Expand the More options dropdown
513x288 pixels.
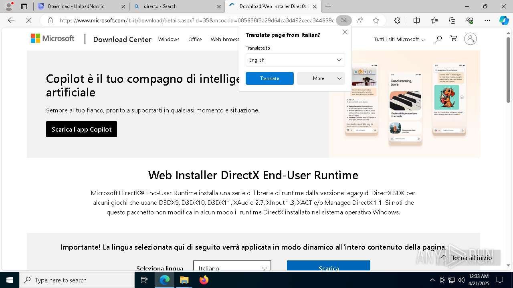pos(321,78)
